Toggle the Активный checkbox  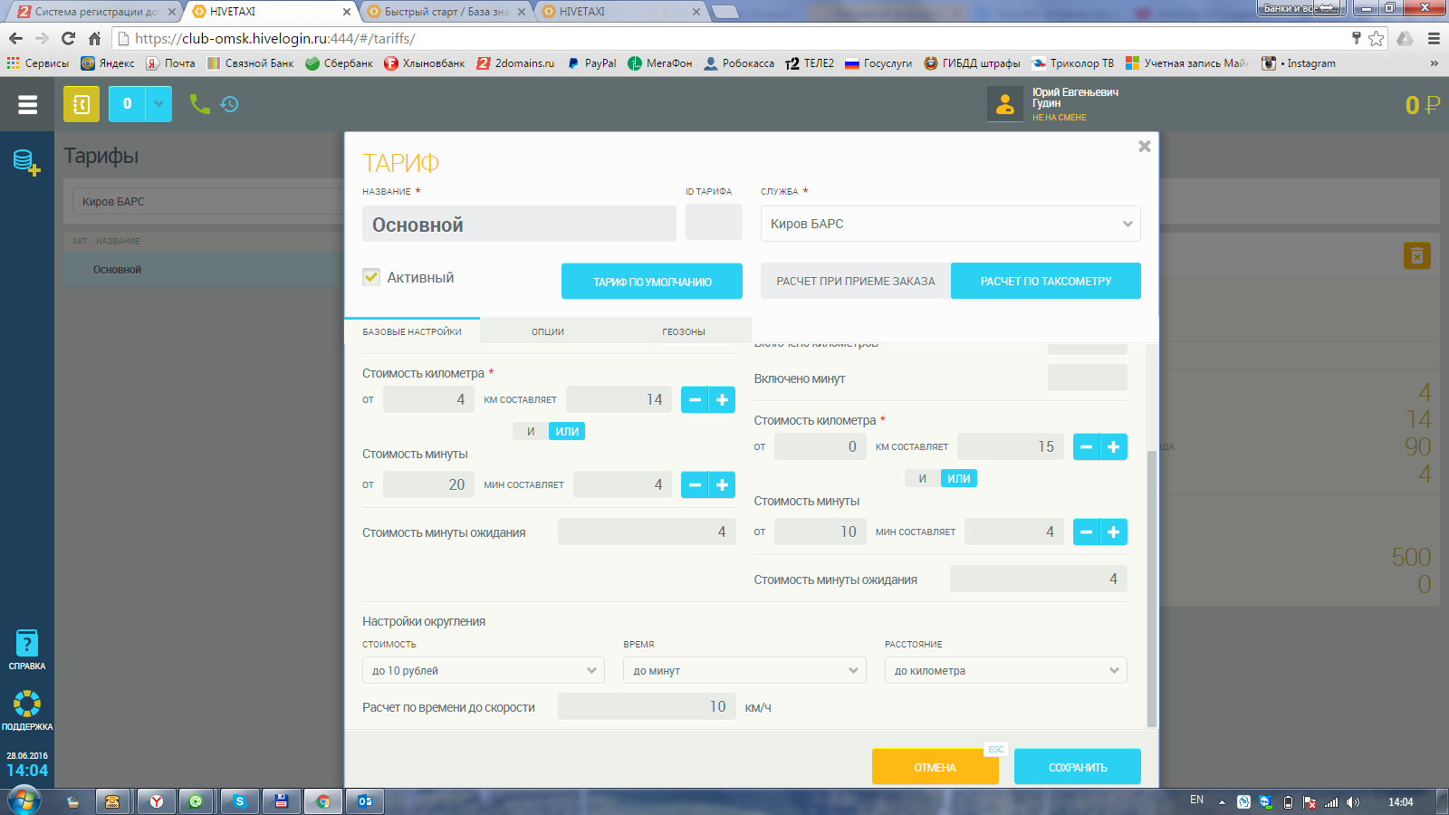click(371, 277)
